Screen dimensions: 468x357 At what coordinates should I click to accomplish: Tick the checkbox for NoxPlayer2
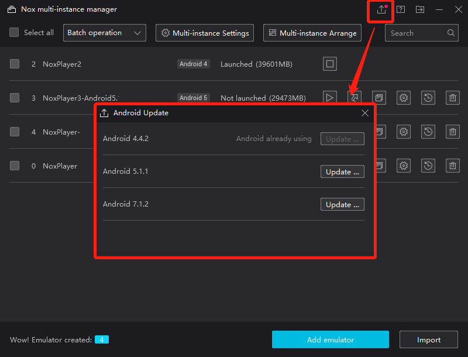click(x=14, y=64)
